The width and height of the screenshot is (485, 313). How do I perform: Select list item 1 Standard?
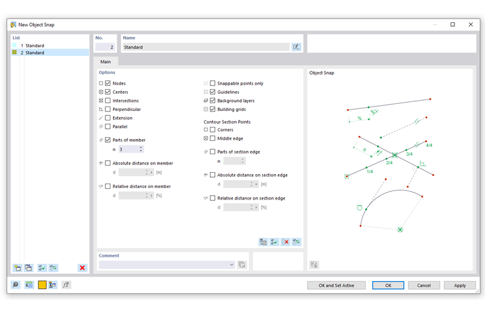click(50, 45)
